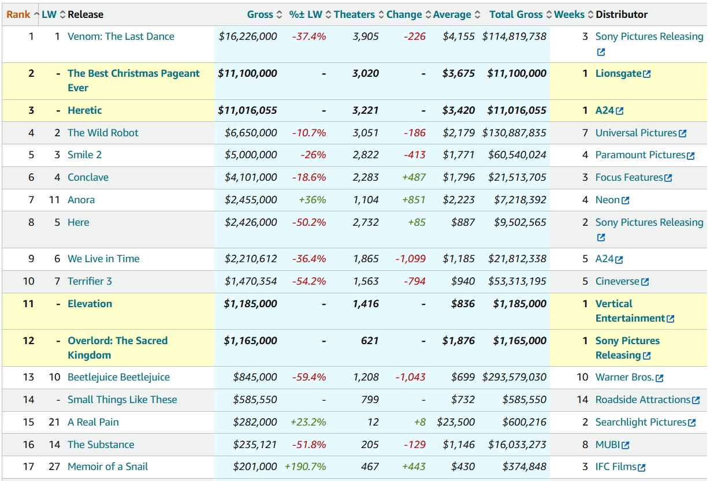The height and width of the screenshot is (481, 710).
Task: Sort by Theaters column header
Action: [x=359, y=14]
